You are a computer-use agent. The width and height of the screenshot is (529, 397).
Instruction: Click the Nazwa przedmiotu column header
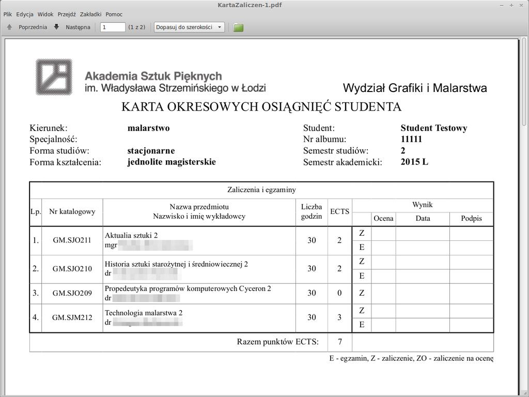click(x=199, y=207)
